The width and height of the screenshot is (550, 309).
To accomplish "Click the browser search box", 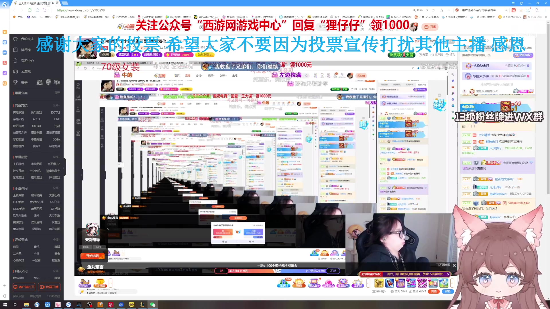I will pos(481,10).
